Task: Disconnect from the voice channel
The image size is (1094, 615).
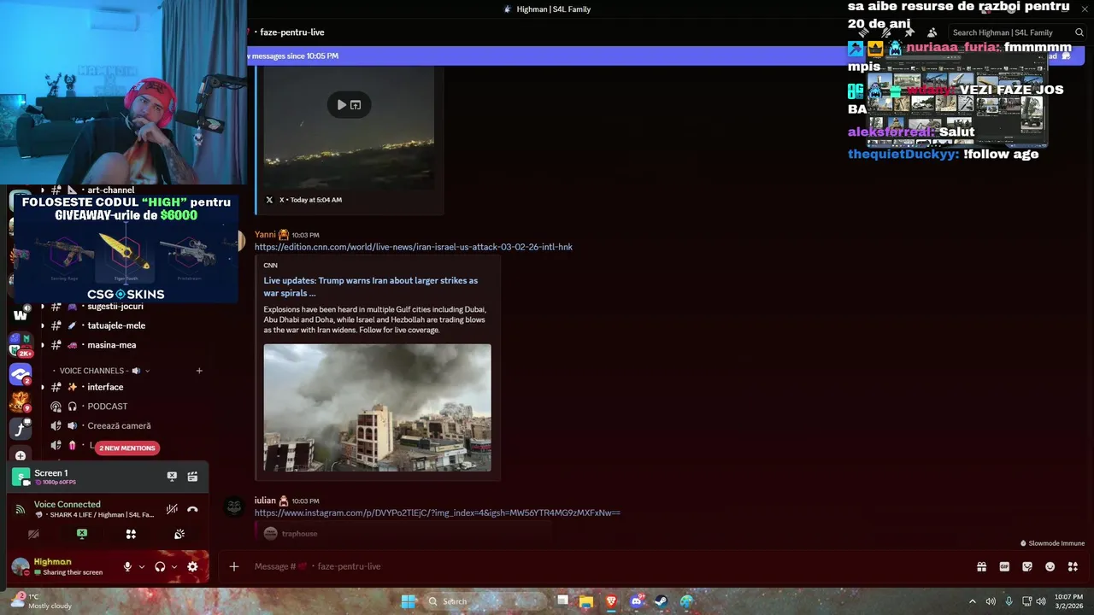Action: [x=192, y=509]
